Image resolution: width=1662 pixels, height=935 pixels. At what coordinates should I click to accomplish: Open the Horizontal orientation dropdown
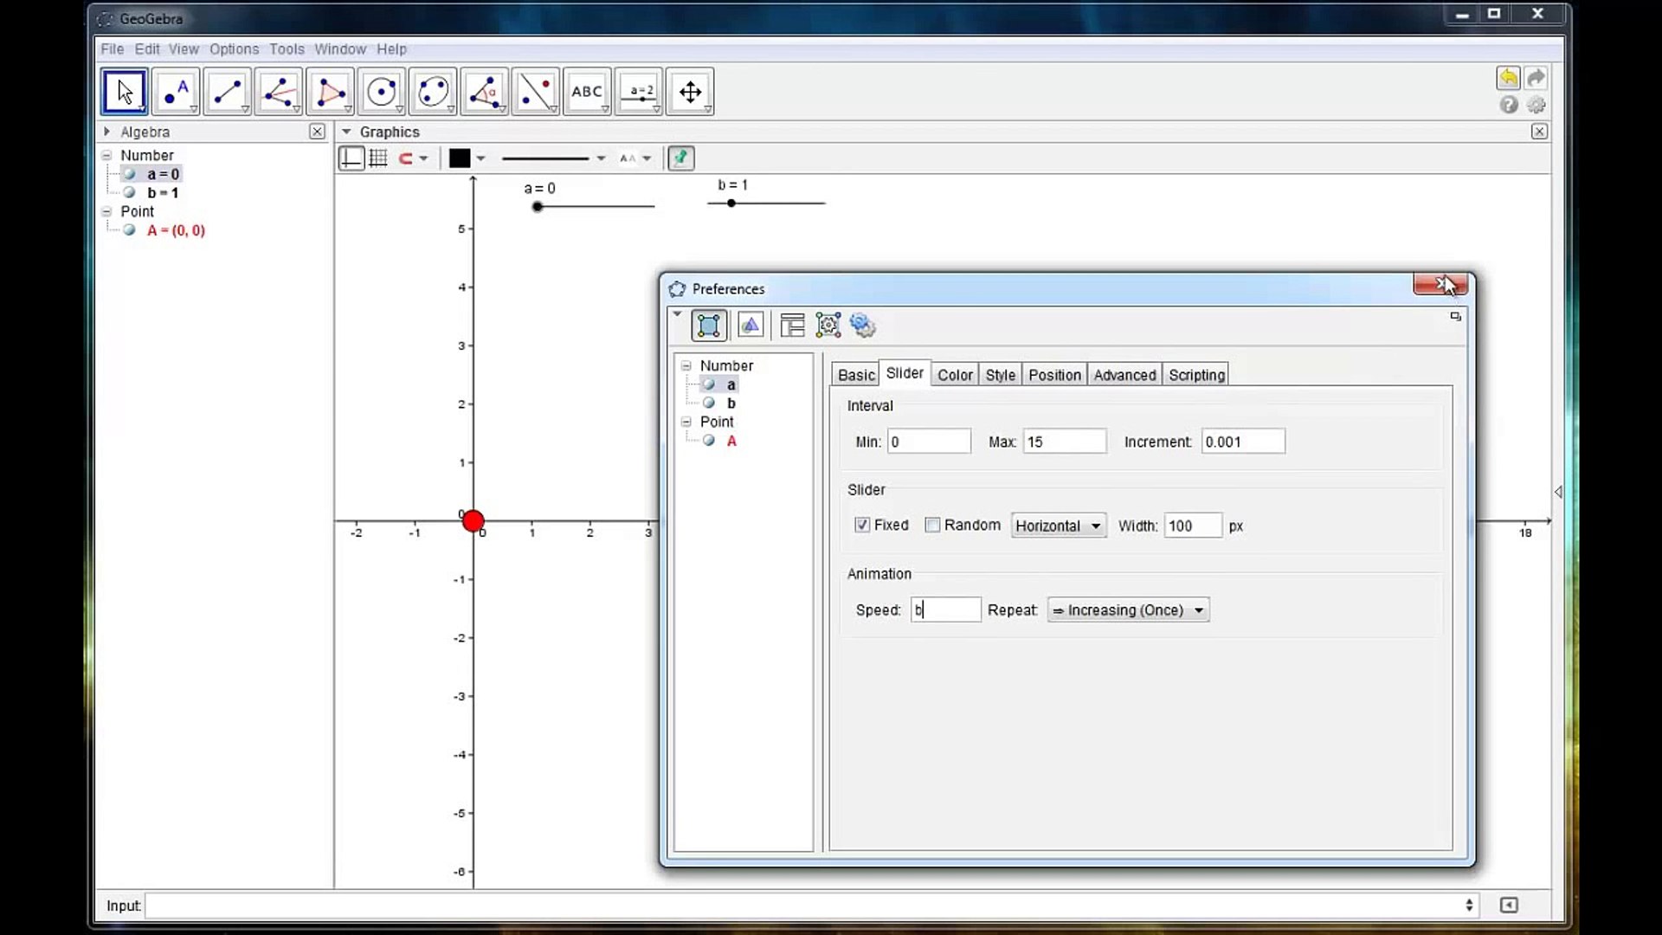1059,526
